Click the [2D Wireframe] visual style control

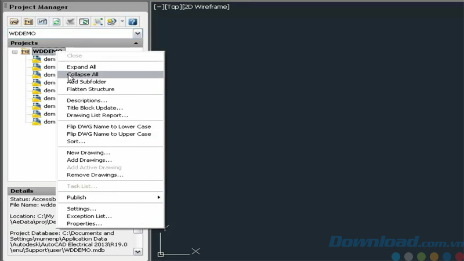[206, 6]
